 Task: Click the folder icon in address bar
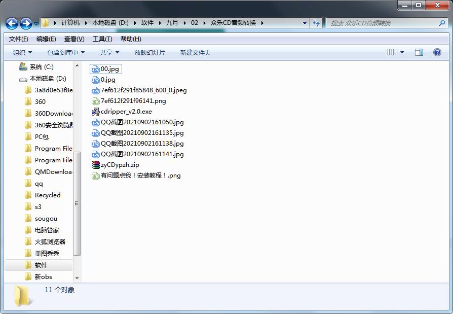pos(46,23)
